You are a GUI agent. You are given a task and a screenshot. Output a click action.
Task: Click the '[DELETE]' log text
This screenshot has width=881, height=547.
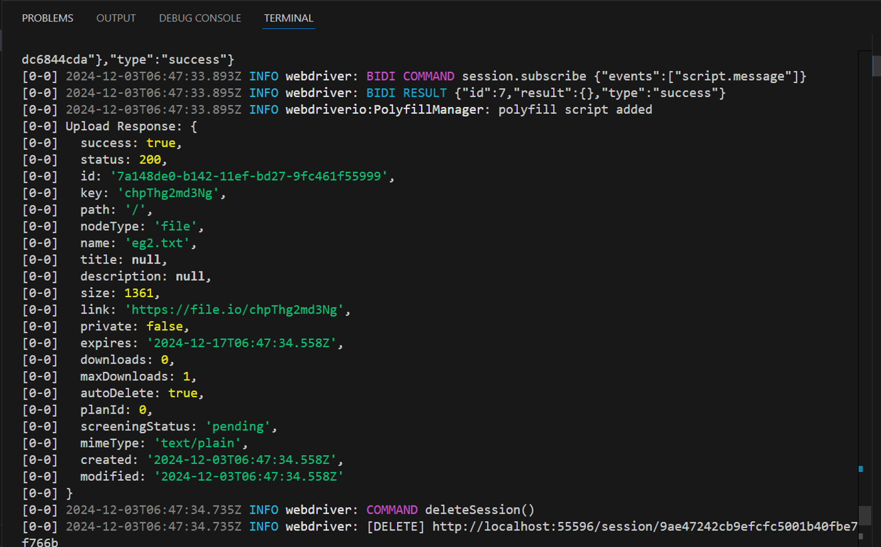(x=395, y=526)
